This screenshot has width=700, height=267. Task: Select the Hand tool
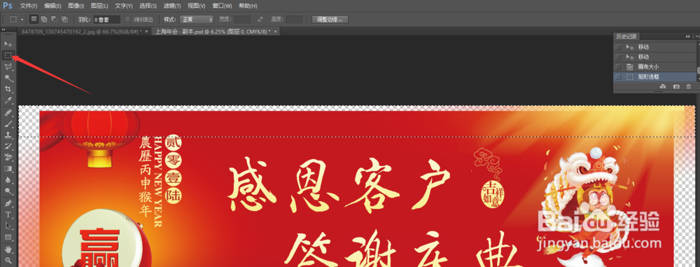[8, 249]
